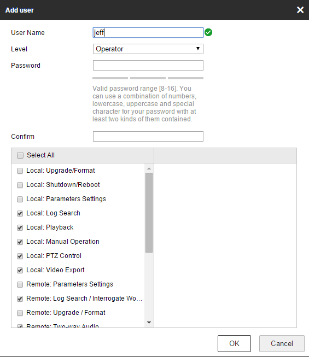Uncheck Local: PTZ Control
Image resolution: width=309 pixels, height=357 pixels.
click(x=20, y=256)
